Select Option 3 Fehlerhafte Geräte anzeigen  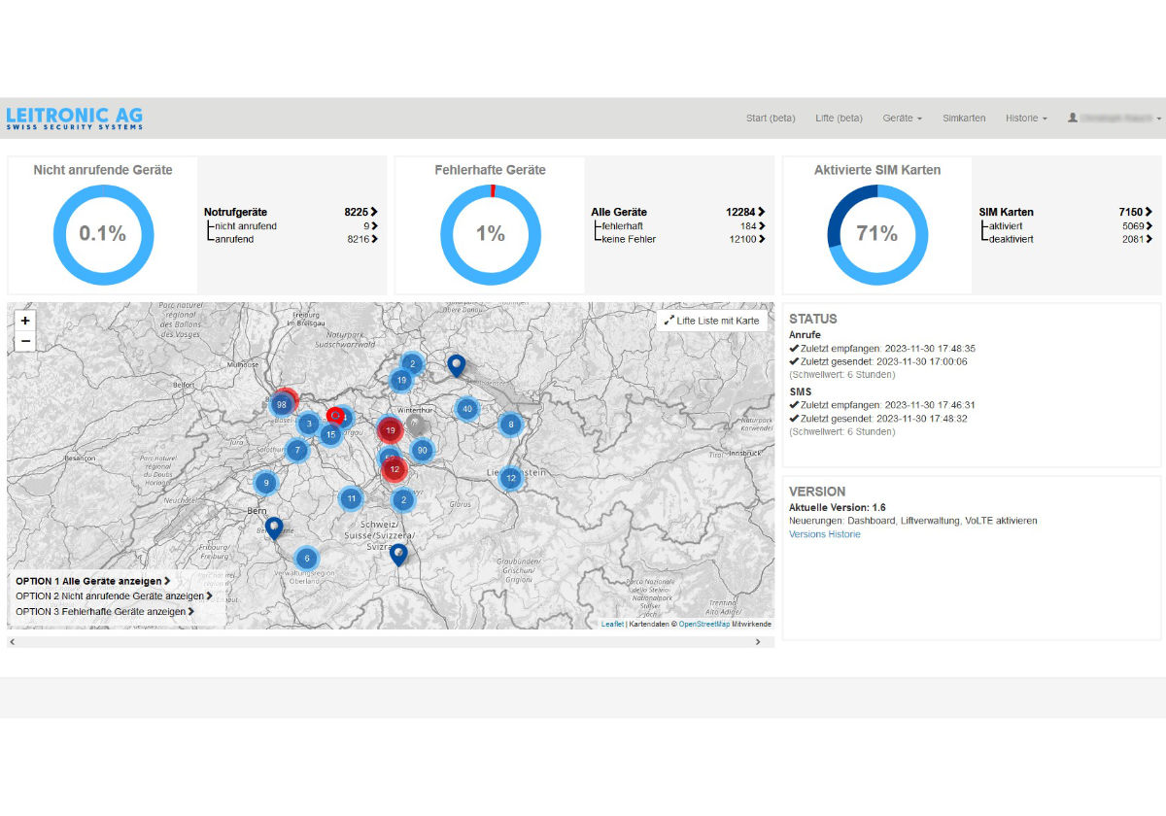[x=105, y=612]
